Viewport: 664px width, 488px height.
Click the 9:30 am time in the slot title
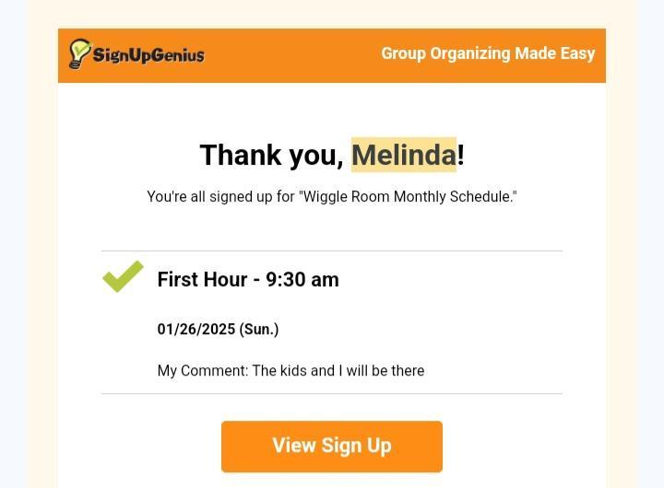(302, 280)
